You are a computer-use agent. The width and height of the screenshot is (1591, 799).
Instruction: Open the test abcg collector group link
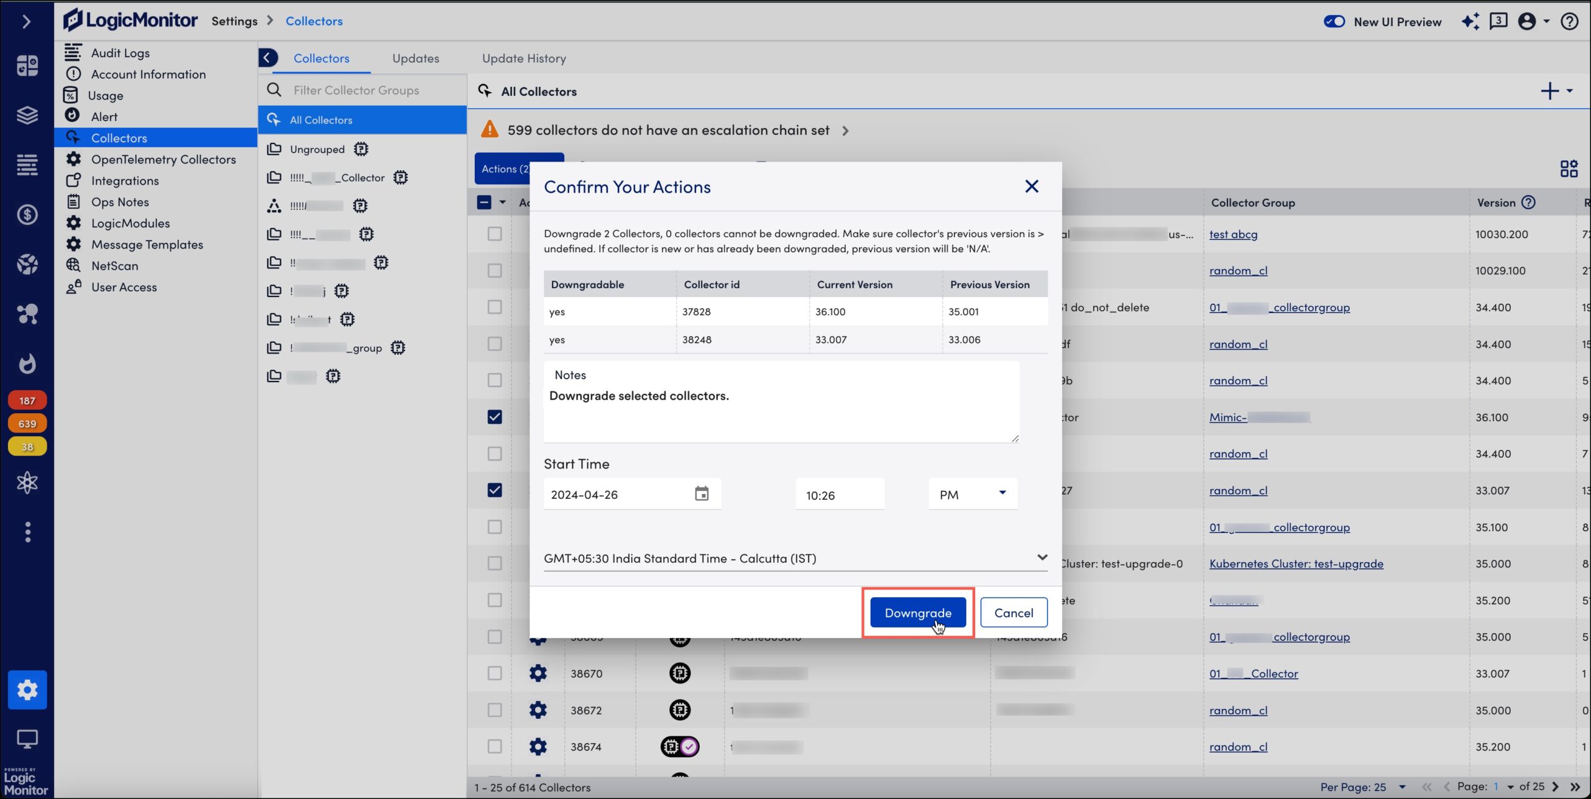pyautogui.click(x=1233, y=234)
